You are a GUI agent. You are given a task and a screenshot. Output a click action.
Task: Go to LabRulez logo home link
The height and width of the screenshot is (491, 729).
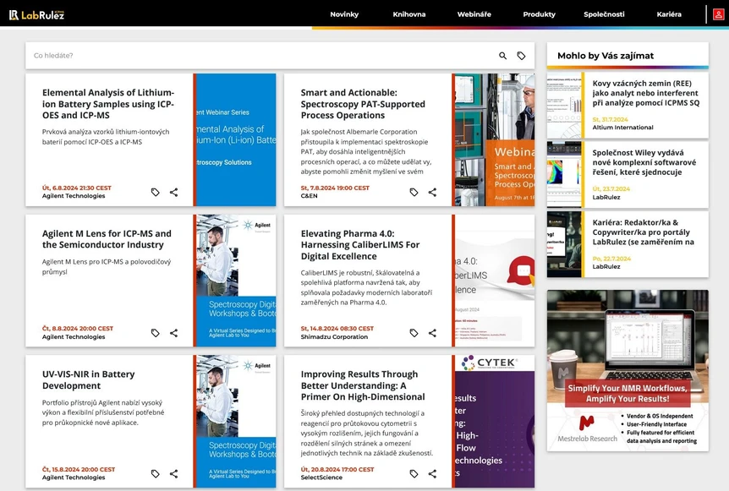(x=36, y=15)
